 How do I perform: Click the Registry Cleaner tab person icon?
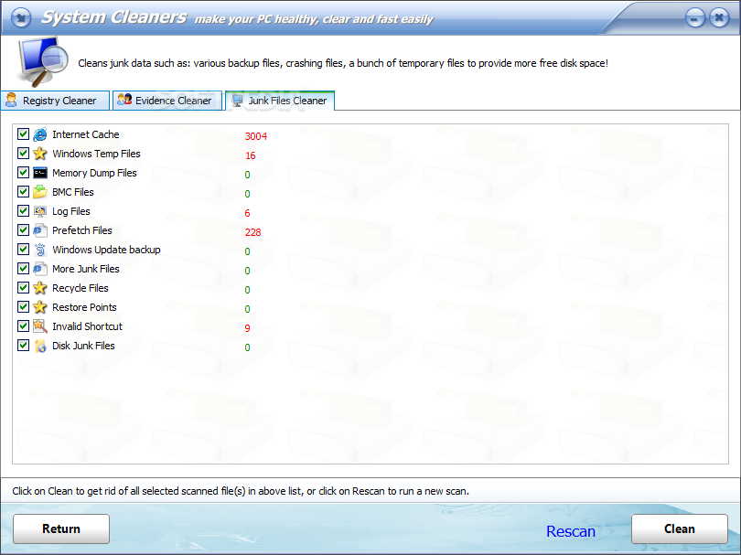11,101
